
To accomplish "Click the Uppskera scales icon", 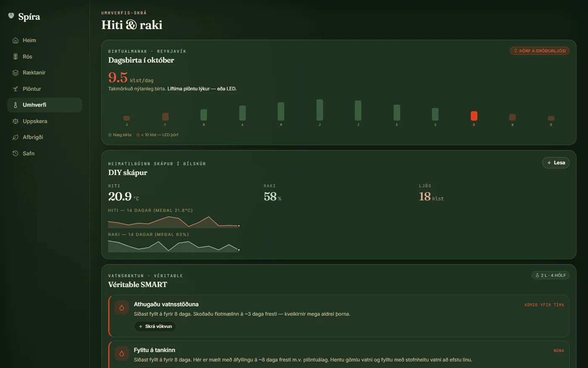I will click(16, 121).
